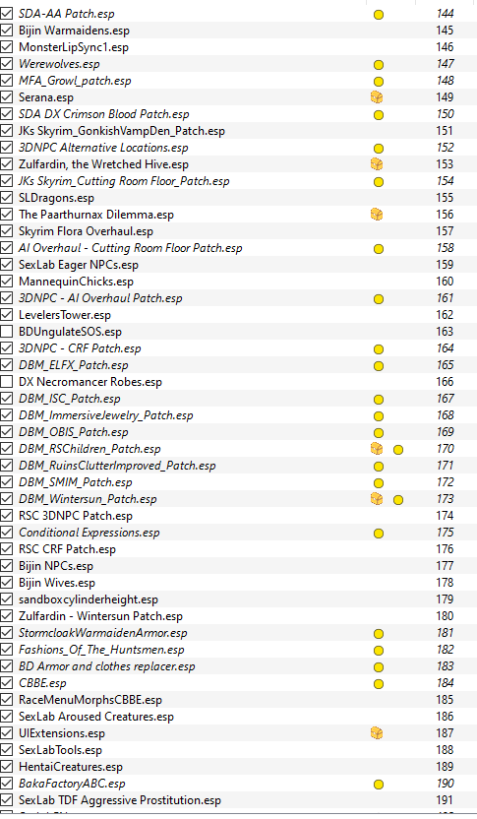Click priority number 191
This screenshot has height=819, width=477.
coord(445,799)
